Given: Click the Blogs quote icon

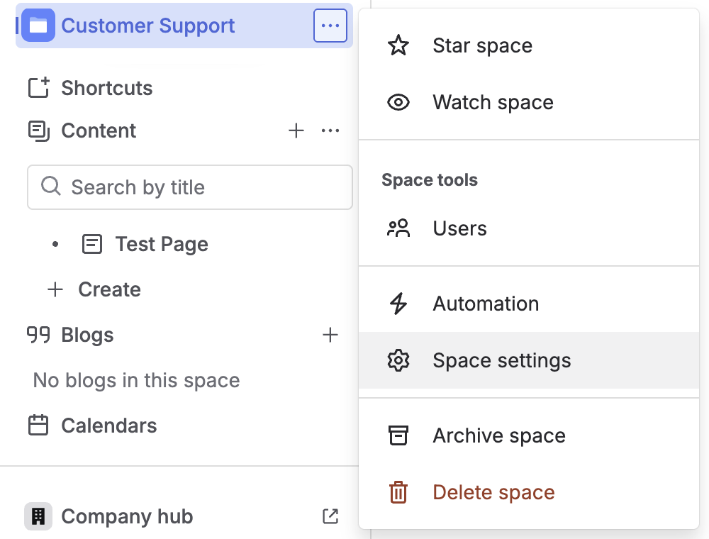Looking at the screenshot, I should tap(38, 335).
